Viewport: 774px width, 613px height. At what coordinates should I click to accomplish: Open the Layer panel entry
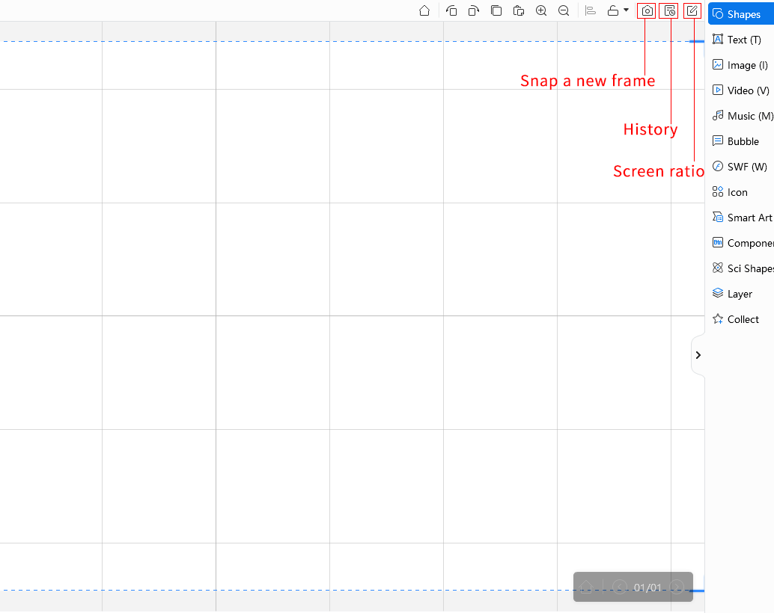739,293
